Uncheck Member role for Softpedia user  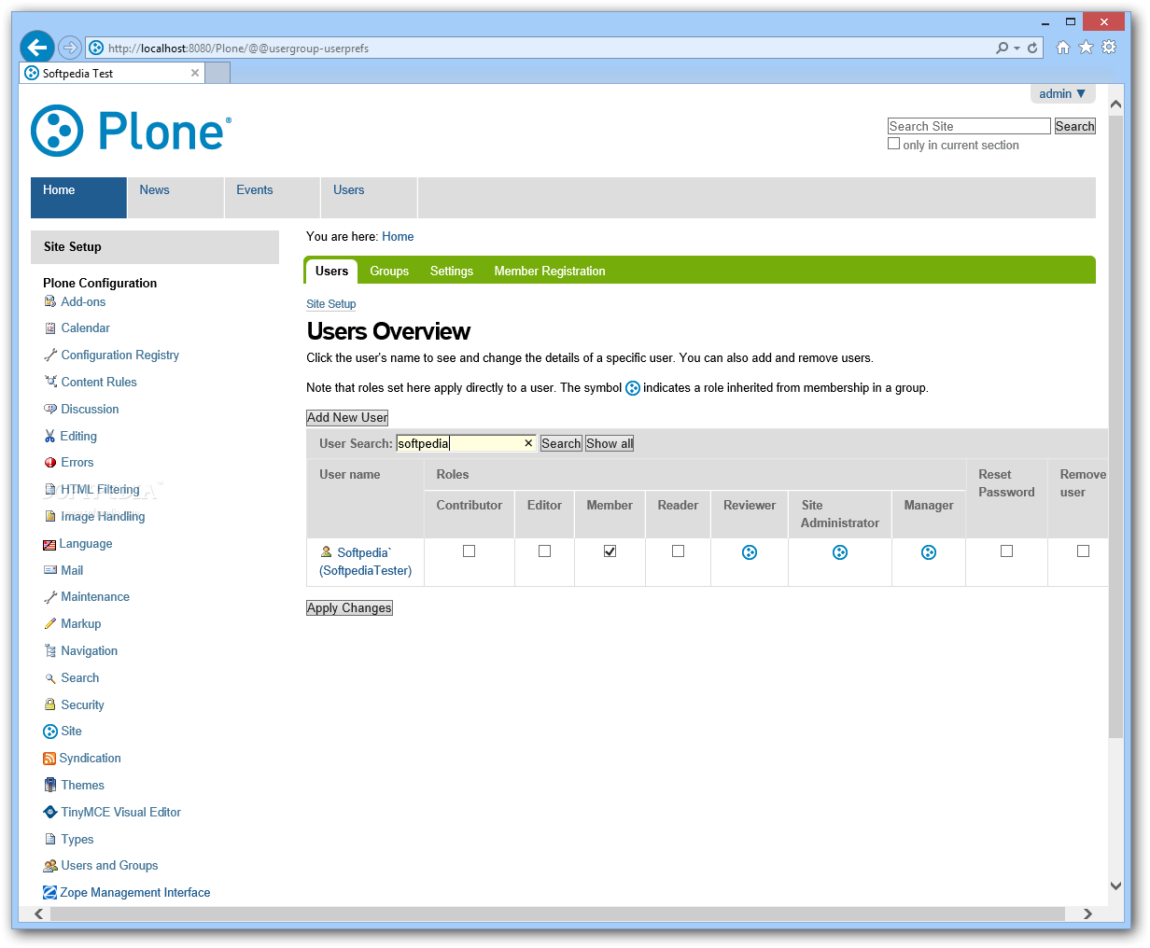tap(610, 551)
